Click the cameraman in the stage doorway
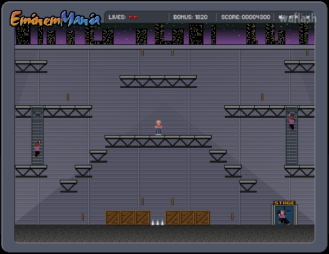This screenshot has width=329, height=254. click(x=284, y=218)
